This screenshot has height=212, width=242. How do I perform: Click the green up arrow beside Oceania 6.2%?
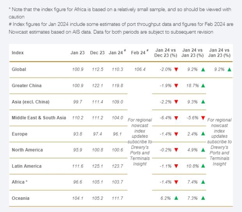click(x=176, y=198)
